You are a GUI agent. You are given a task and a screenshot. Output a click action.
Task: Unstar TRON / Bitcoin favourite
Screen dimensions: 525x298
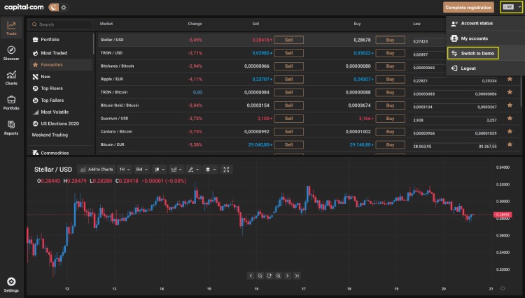510,92
